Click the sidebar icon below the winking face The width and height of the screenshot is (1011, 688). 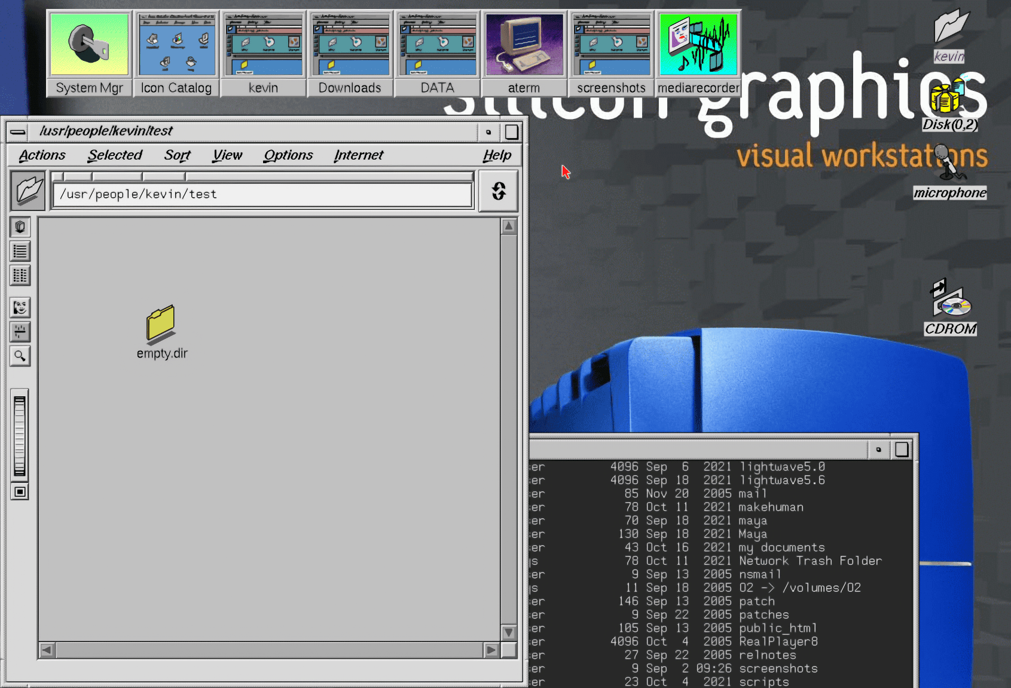pyautogui.click(x=20, y=332)
